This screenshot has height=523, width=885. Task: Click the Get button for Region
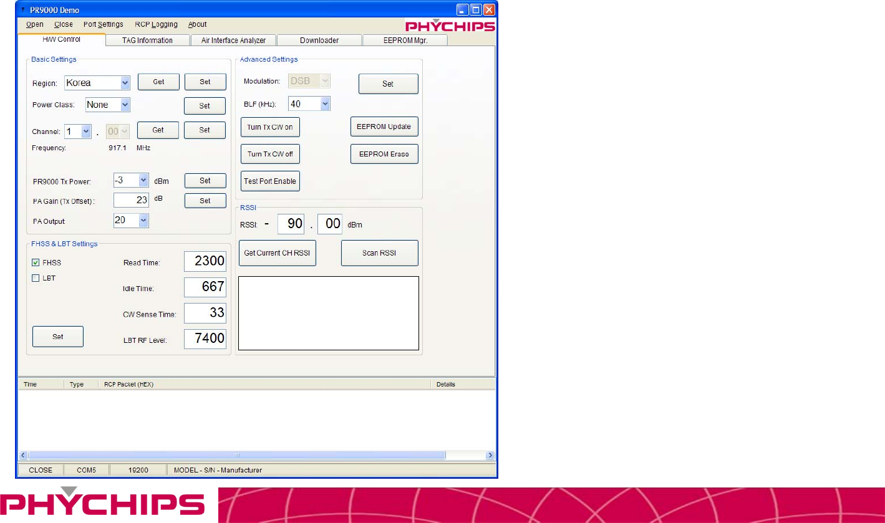tap(158, 82)
